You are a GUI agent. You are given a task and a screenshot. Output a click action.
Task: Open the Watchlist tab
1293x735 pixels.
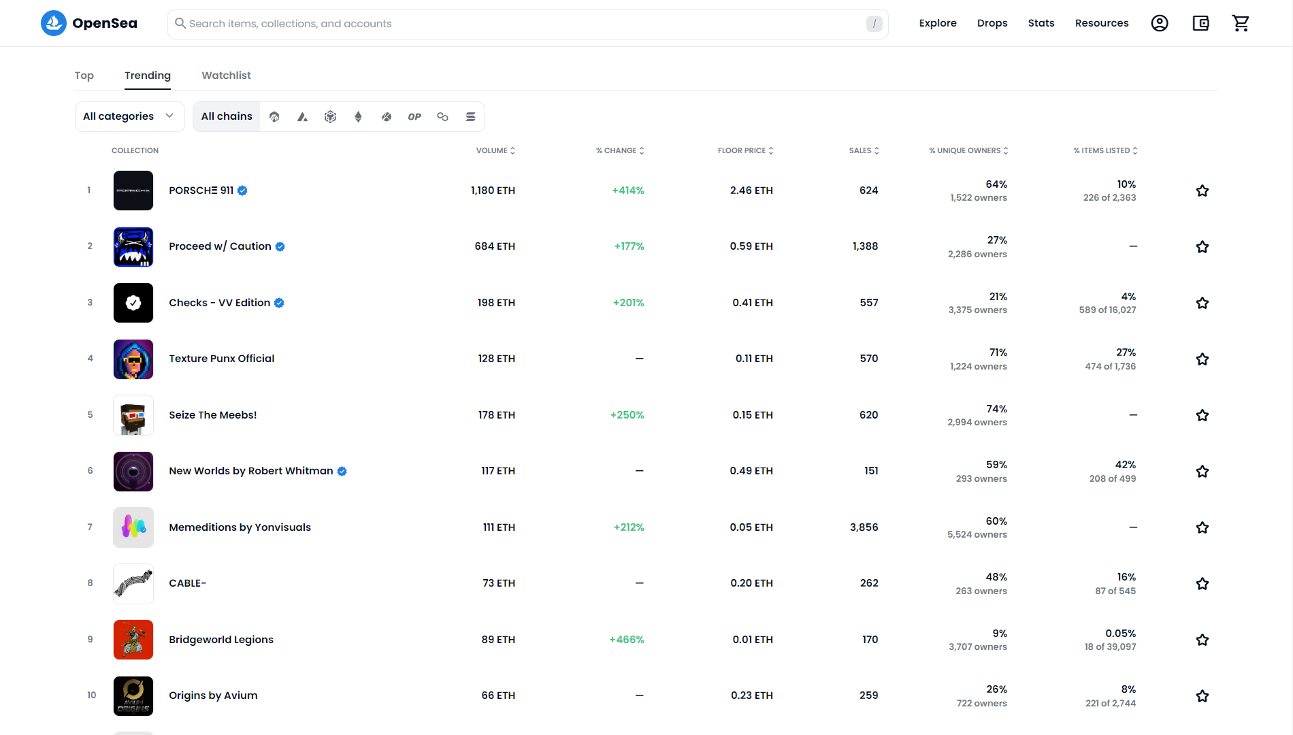point(226,76)
